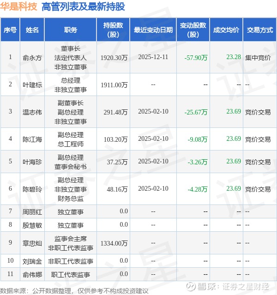Click the holding value 37.25万
This screenshot has width=277, height=295.
coord(117,162)
